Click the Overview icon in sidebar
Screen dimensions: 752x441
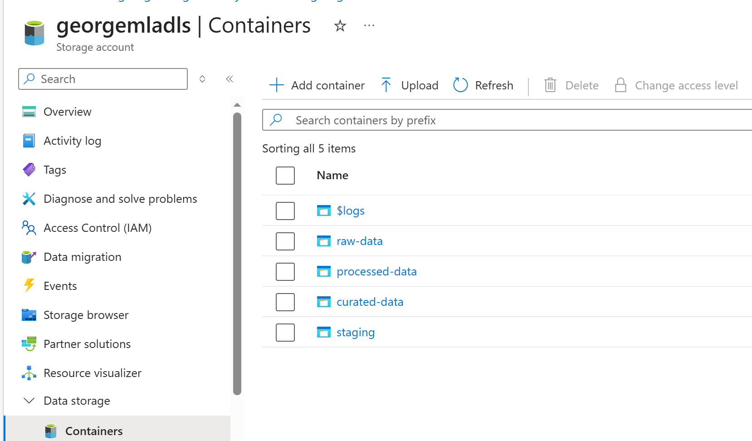point(29,112)
